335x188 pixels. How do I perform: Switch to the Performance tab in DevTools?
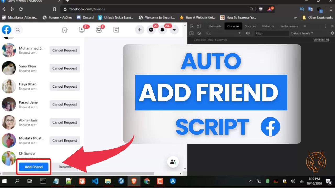(x=289, y=26)
